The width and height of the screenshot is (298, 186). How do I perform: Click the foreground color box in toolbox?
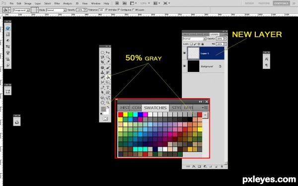tap(103, 109)
